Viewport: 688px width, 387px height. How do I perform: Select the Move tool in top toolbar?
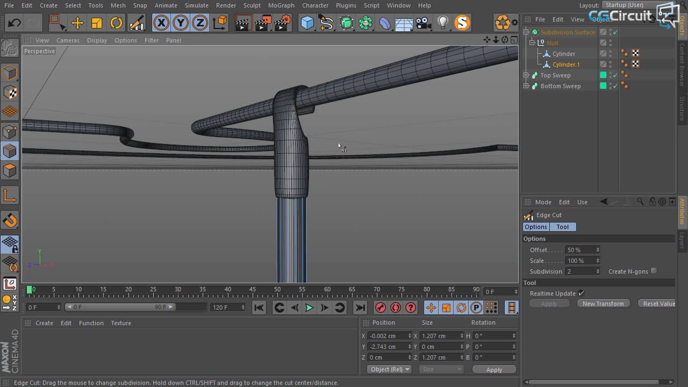(77, 23)
